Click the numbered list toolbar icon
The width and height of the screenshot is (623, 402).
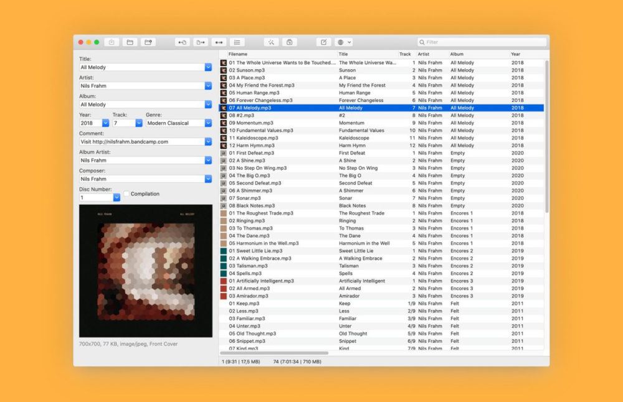237,42
